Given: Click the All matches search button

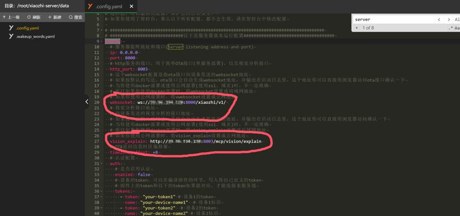Looking at the screenshot, I should [457, 19].
